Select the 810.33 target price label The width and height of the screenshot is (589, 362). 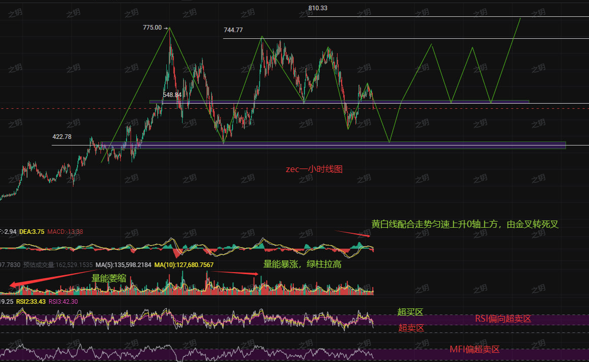tap(318, 8)
